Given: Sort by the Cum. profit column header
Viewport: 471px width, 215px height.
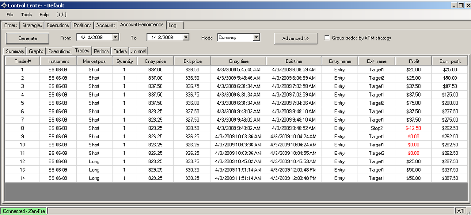Looking at the screenshot, I should [x=450, y=61].
